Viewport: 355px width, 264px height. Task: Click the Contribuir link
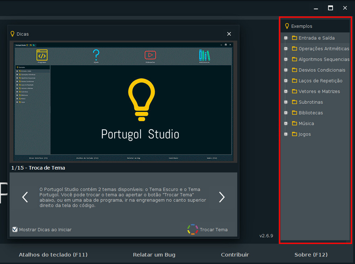point(235,255)
